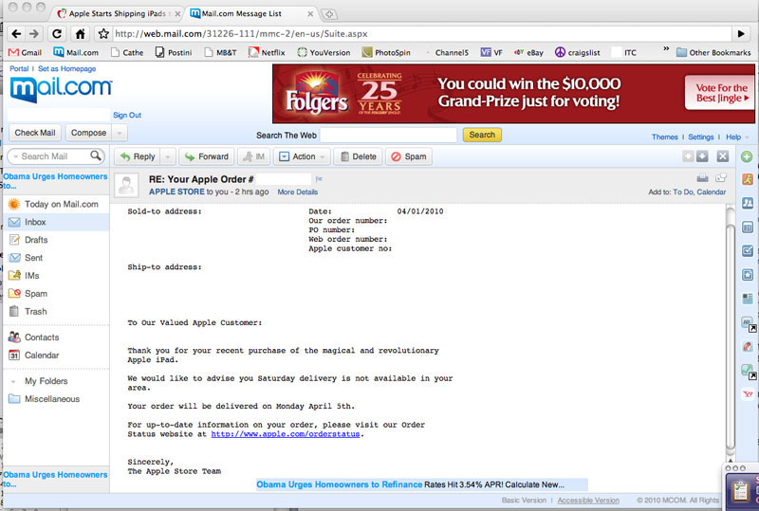Click the browser address bar
This screenshot has height=511, width=759.
421,34
